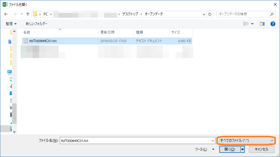Open the recent locations dropdown arrow
The height and width of the screenshot is (157, 280).
(22, 14)
